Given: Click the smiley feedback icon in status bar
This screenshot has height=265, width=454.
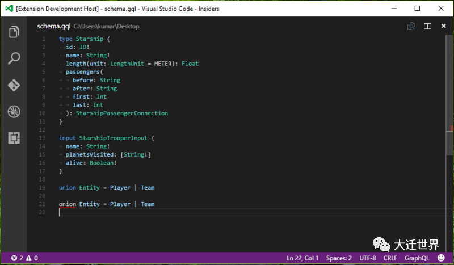Looking at the screenshot, I should [441, 258].
